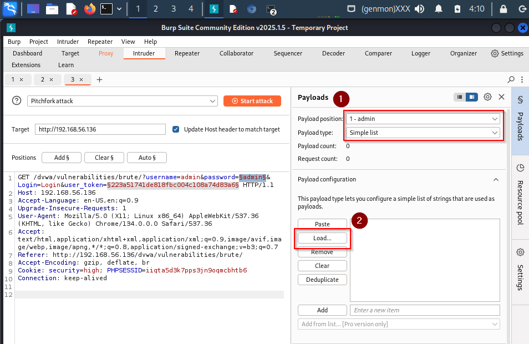The height and width of the screenshot is (344, 529).
Task: Close Intruder attack tab 2
Action: [x=51, y=80]
